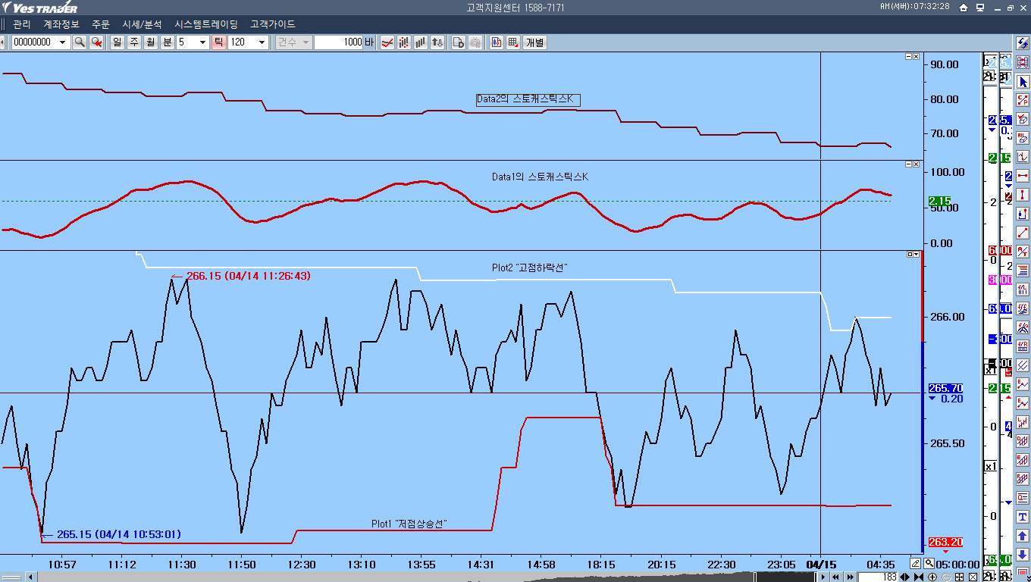Click the text T annotation tool
Image resolution: width=1031 pixels, height=582 pixels.
pos(1023,517)
